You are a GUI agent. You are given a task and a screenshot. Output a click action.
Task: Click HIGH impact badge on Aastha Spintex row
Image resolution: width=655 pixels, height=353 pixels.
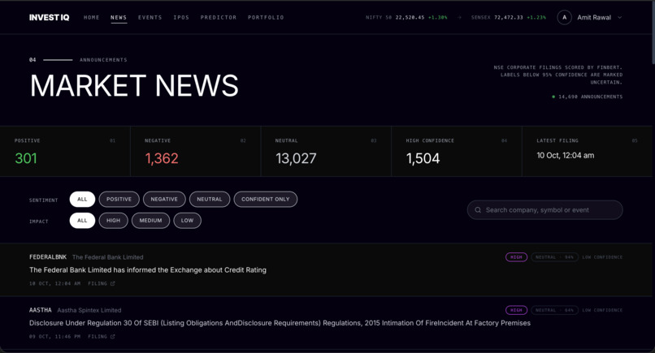point(516,310)
